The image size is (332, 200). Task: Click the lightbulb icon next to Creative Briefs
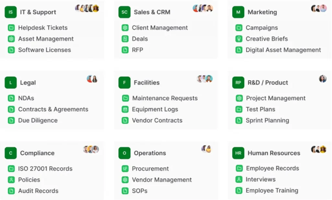239,39
